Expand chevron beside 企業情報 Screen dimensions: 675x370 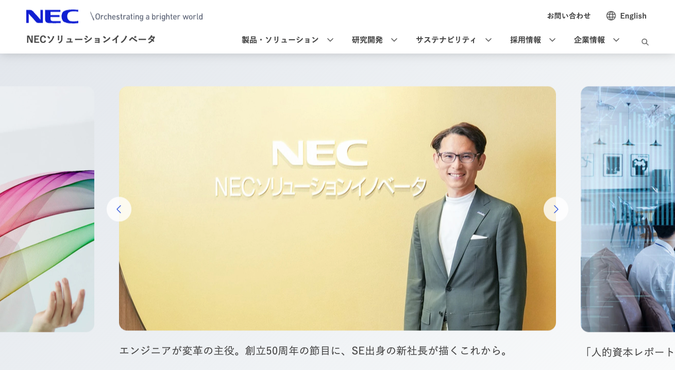coord(616,40)
